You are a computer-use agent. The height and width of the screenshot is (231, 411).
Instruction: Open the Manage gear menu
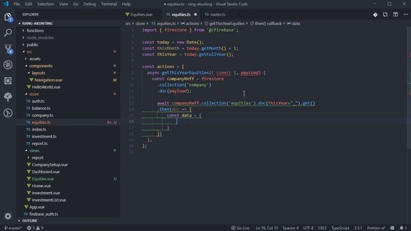pos(8,216)
